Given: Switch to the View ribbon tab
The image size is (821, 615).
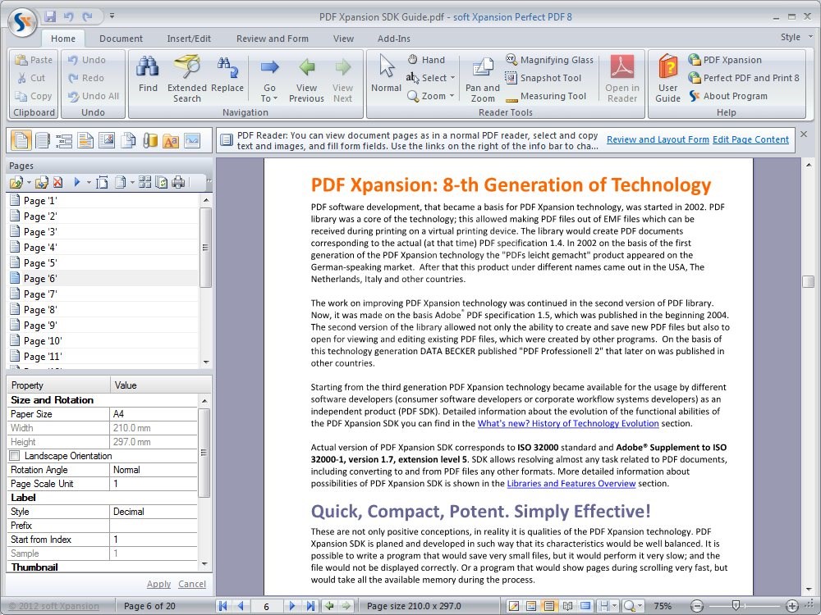Looking at the screenshot, I should tap(343, 39).
